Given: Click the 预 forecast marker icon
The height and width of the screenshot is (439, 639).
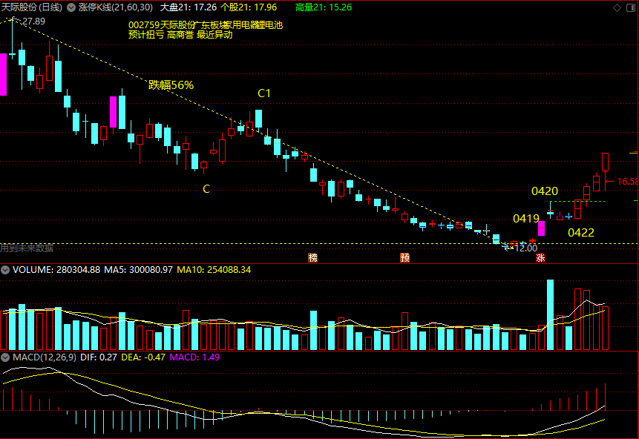Looking at the screenshot, I should pyautogui.click(x=404, y=258).
